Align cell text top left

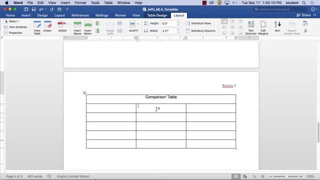tap(224, 21)
